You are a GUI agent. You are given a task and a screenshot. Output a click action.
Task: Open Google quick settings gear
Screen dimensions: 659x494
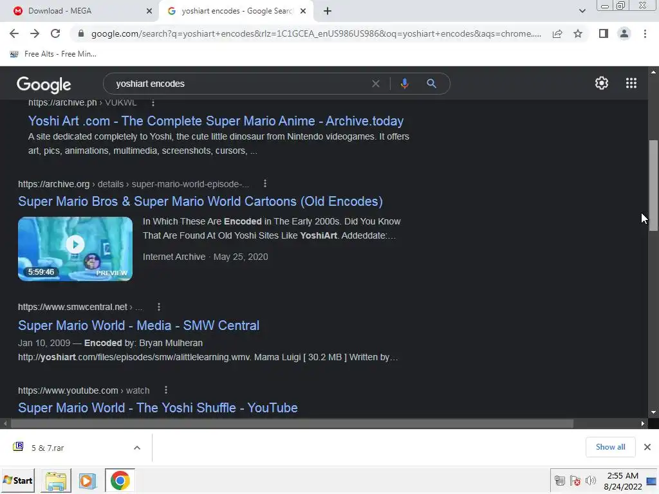(x=602, y=83)
